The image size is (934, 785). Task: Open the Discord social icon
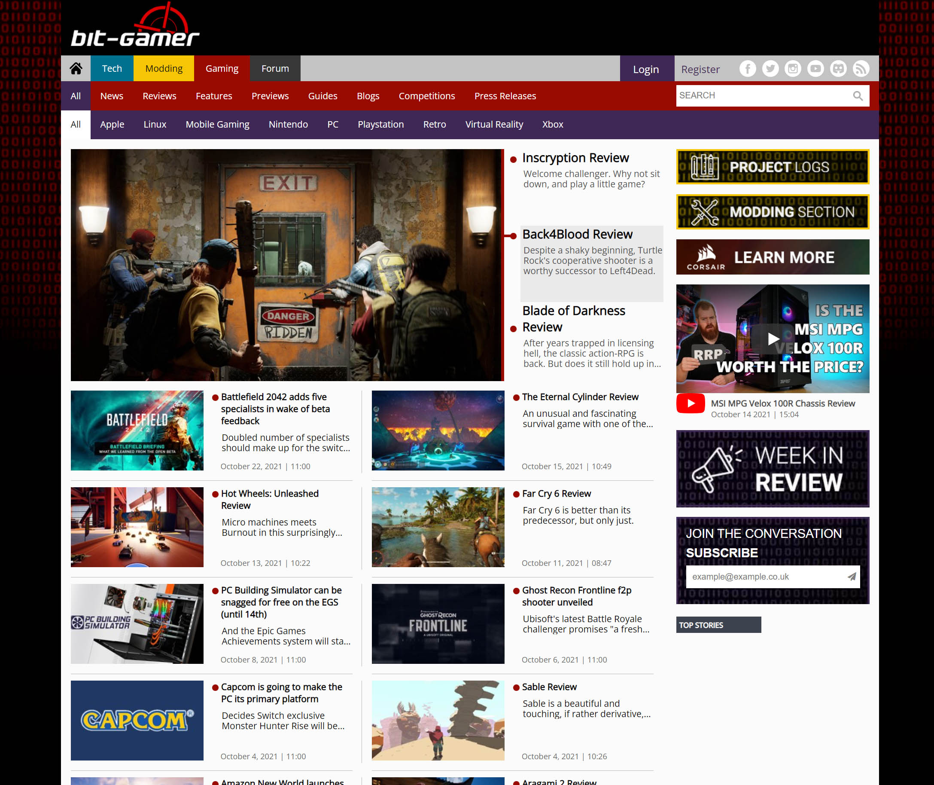coord(838,69)
